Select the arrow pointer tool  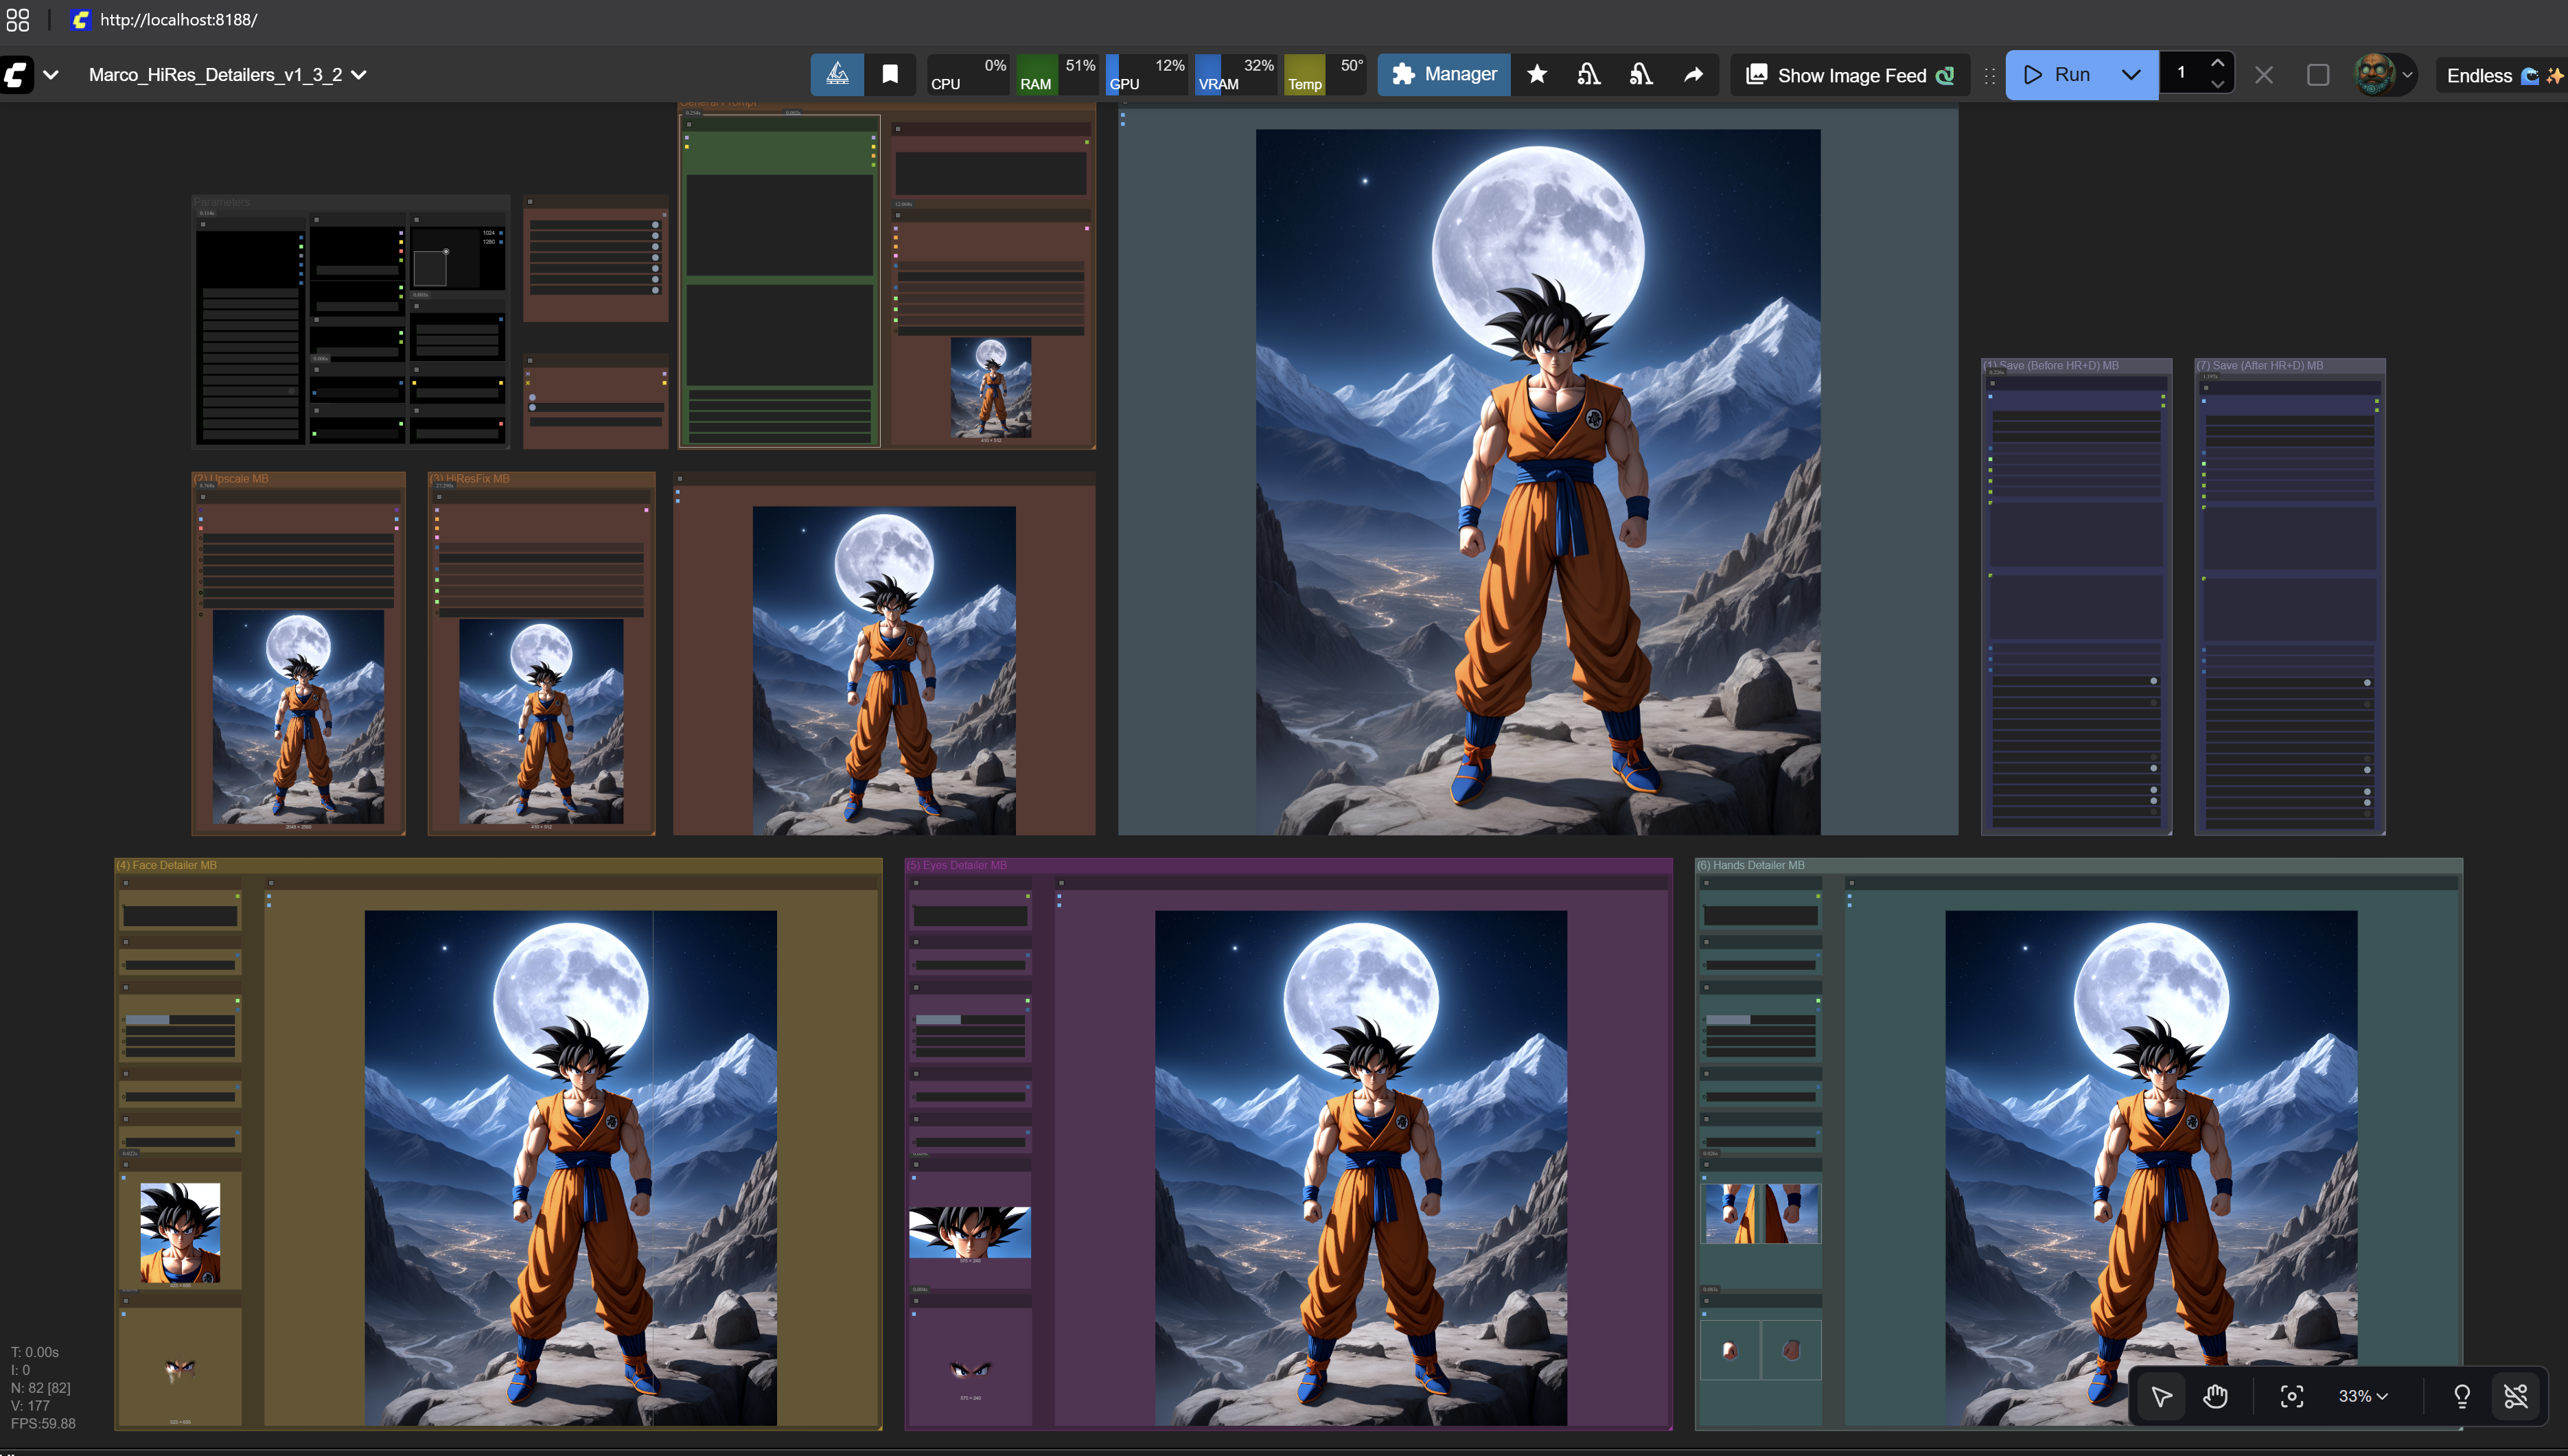click(2161, 1396)
